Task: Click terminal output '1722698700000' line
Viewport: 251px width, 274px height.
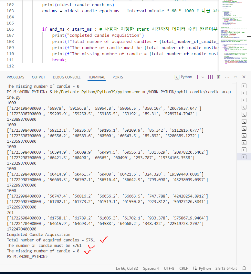Action: tap(22, 207)
